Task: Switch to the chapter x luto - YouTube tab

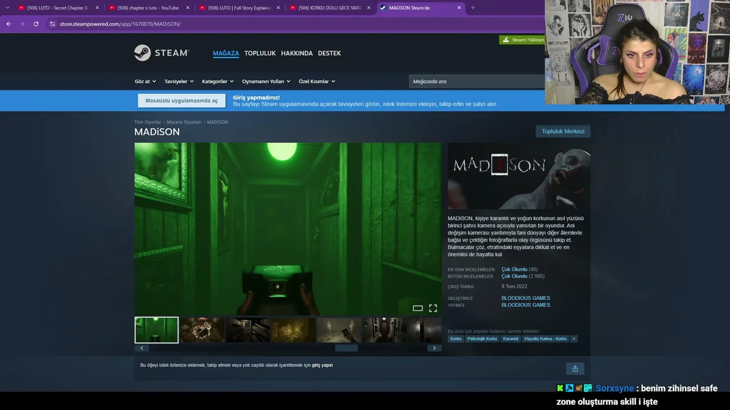Action: pyautogui.click(x=148, y=8)
